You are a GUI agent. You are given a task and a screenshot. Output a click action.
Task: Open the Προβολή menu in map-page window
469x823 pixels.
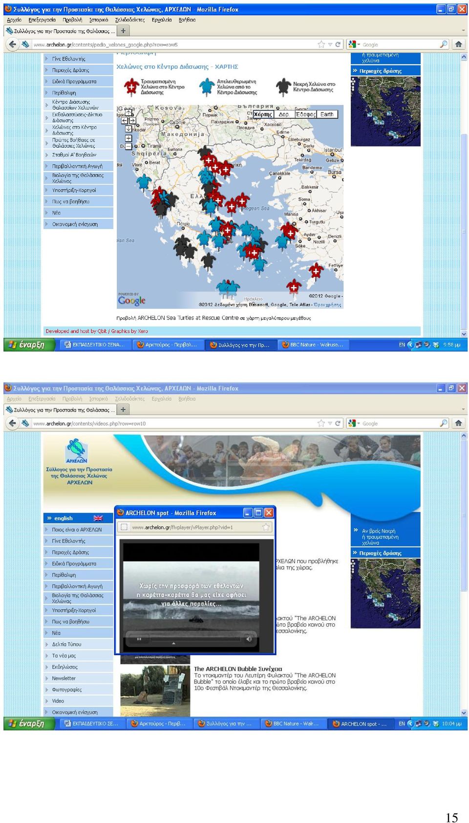pos(72,20)
